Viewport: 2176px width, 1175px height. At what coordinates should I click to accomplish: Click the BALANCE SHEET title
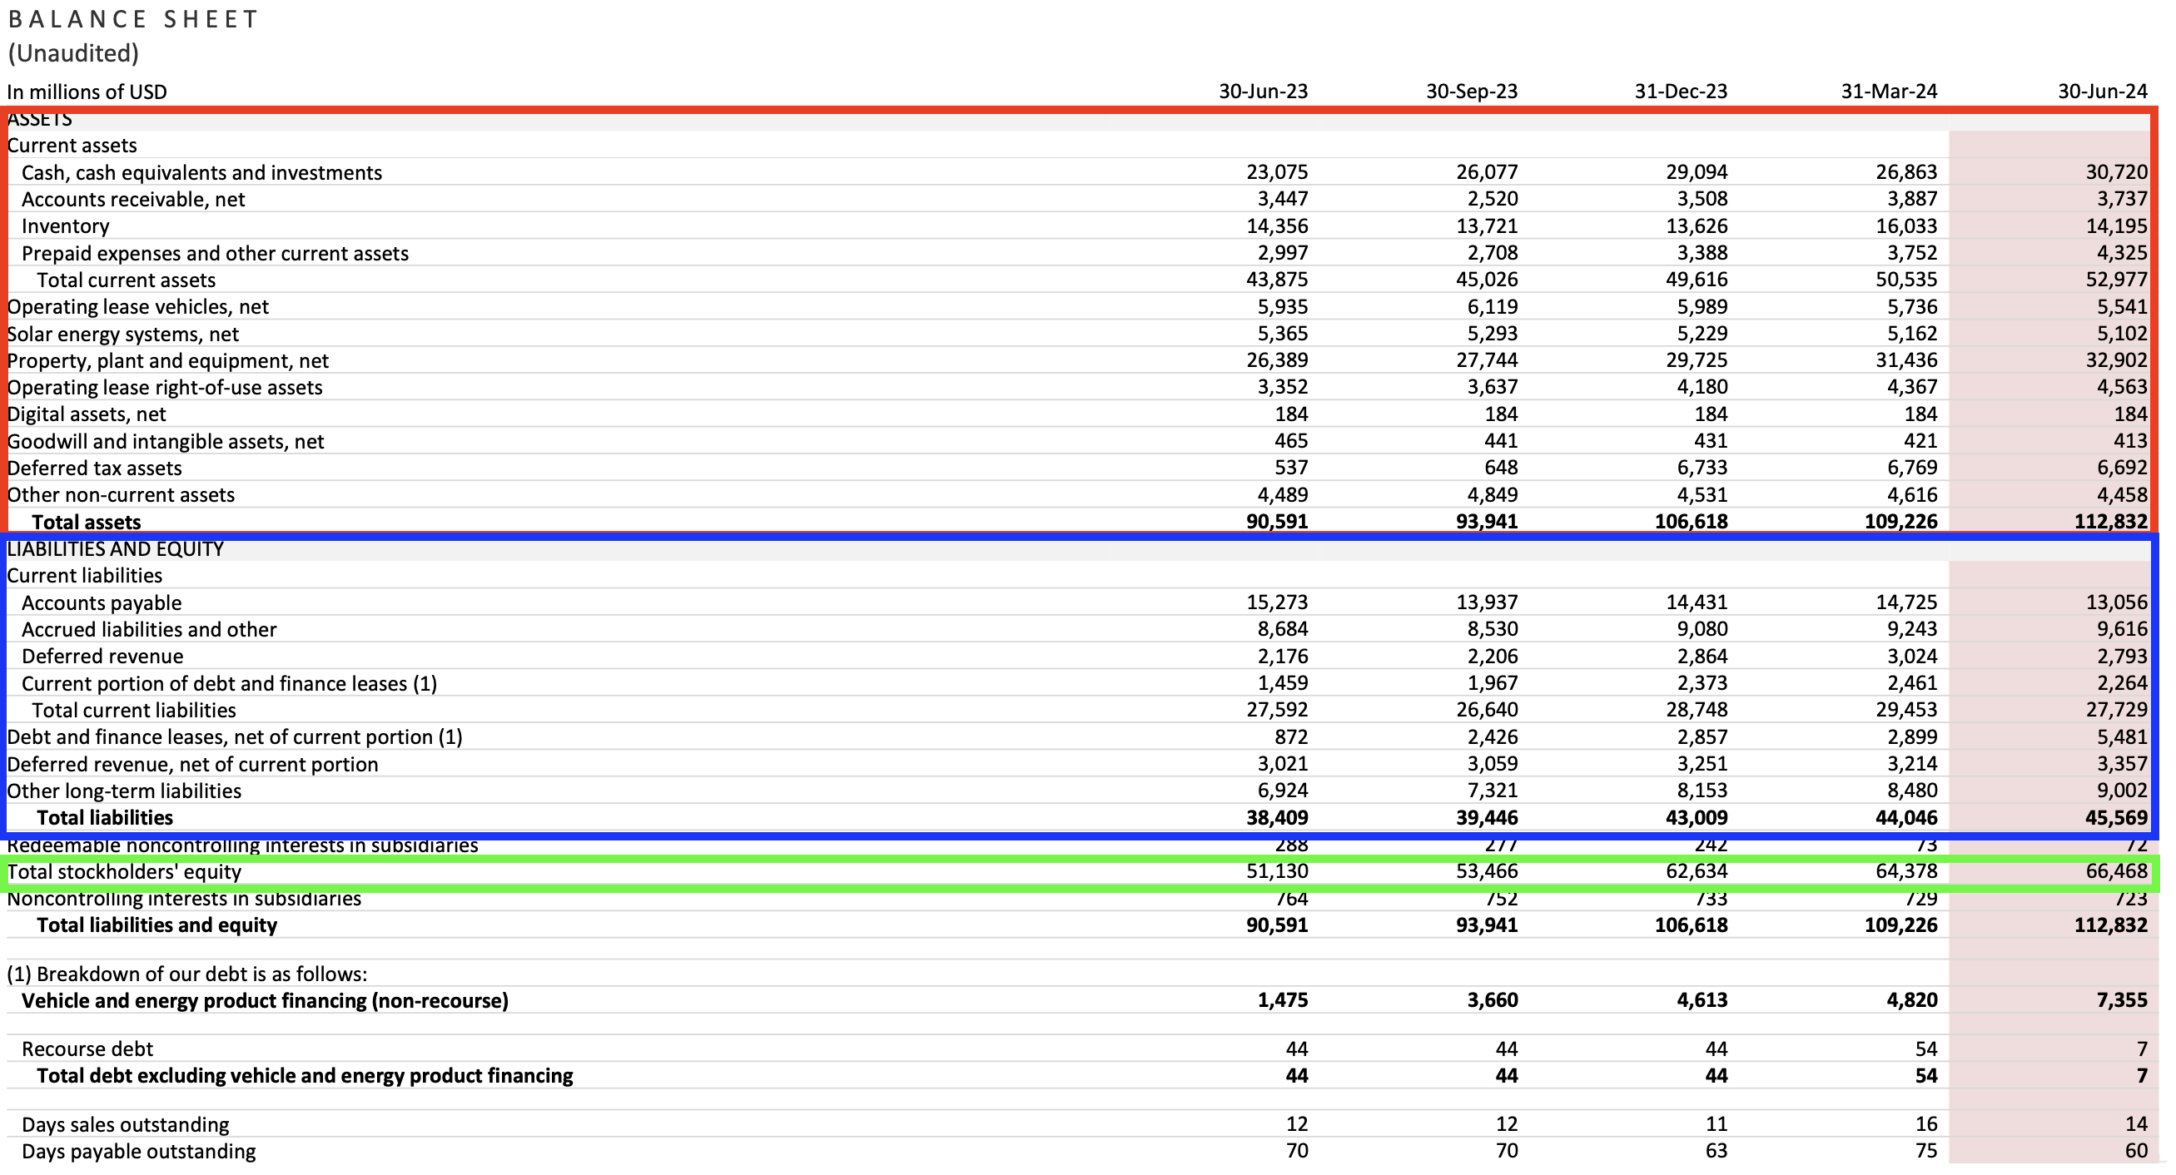(x=132, y=19)
